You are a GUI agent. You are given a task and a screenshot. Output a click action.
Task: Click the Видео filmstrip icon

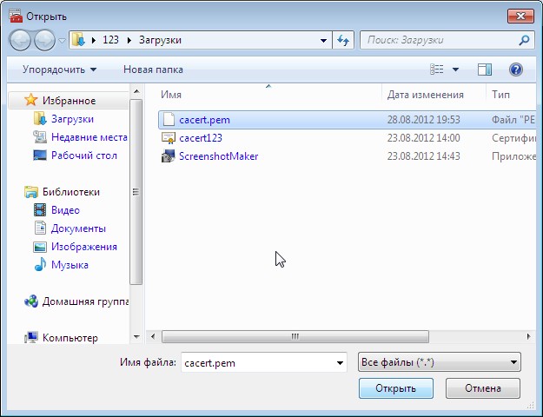pos(40,210)
